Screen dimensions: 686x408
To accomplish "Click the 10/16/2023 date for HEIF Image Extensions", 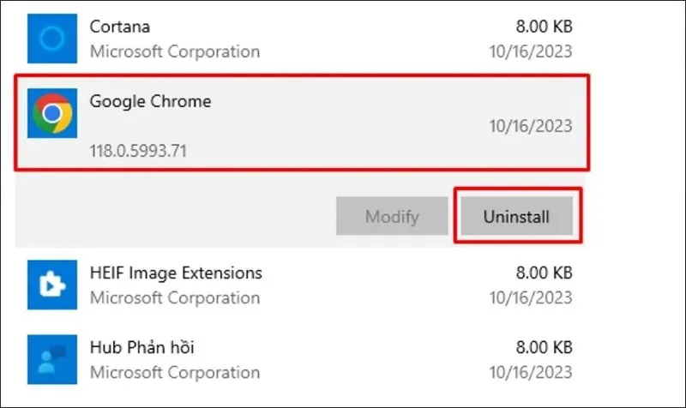I will [x=531, y=298].
